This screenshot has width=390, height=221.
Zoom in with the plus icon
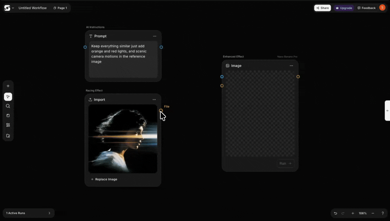[x=353, y=213]
